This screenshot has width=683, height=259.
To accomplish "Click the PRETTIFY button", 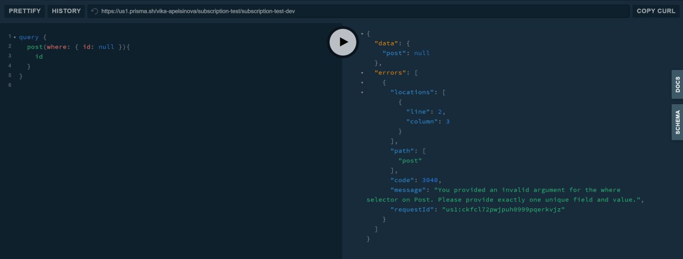I will (x=25, y=11).
